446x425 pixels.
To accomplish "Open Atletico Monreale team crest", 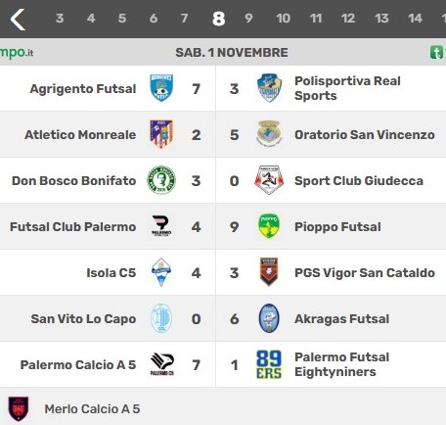I will 161,134.
